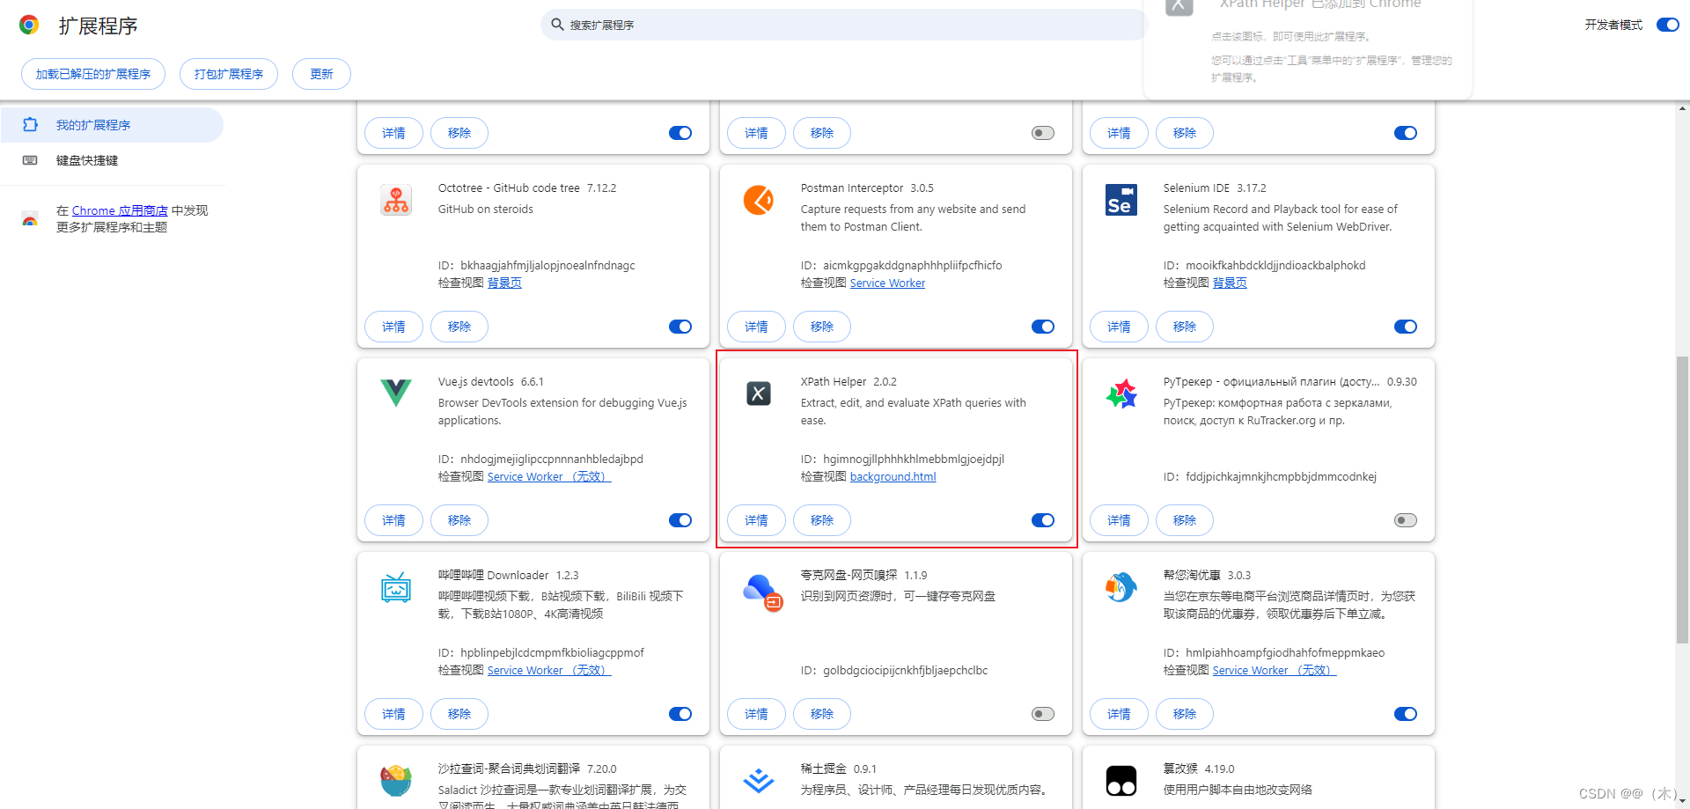Open XPath Helper background.html link
The width and height of the screenshot is (1690, 809).
893,476
